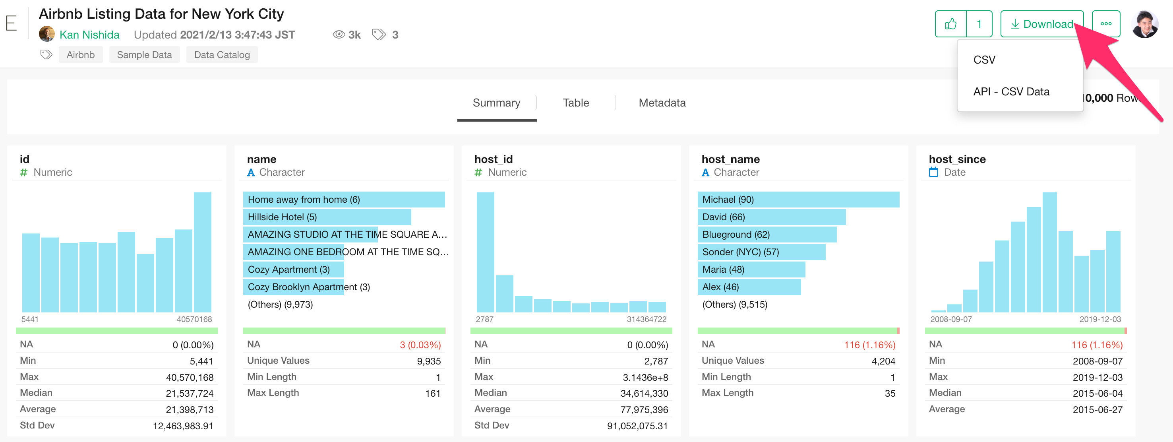Viewport: 1173px width, 442px height.
Task: Click the green NA ratio bar under id
Action: (x=116, y=331)
